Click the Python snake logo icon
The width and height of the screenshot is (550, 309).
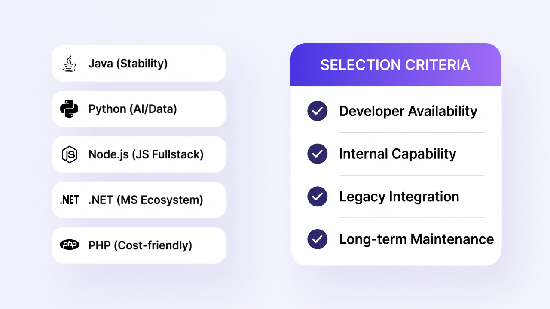tap(69, 109)
